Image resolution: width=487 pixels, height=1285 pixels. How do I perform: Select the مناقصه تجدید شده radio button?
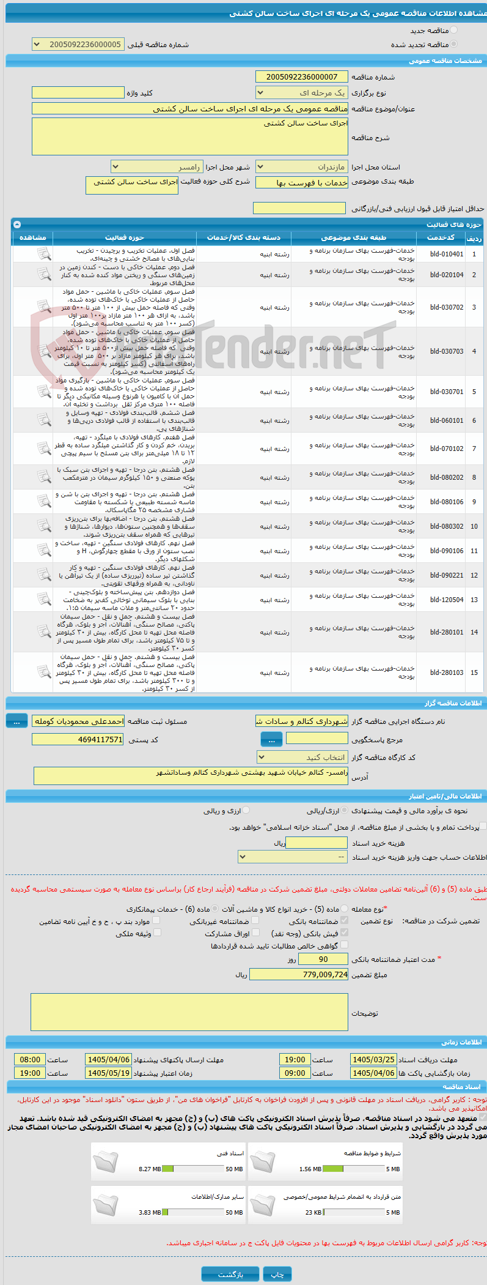tap(453, 44)
